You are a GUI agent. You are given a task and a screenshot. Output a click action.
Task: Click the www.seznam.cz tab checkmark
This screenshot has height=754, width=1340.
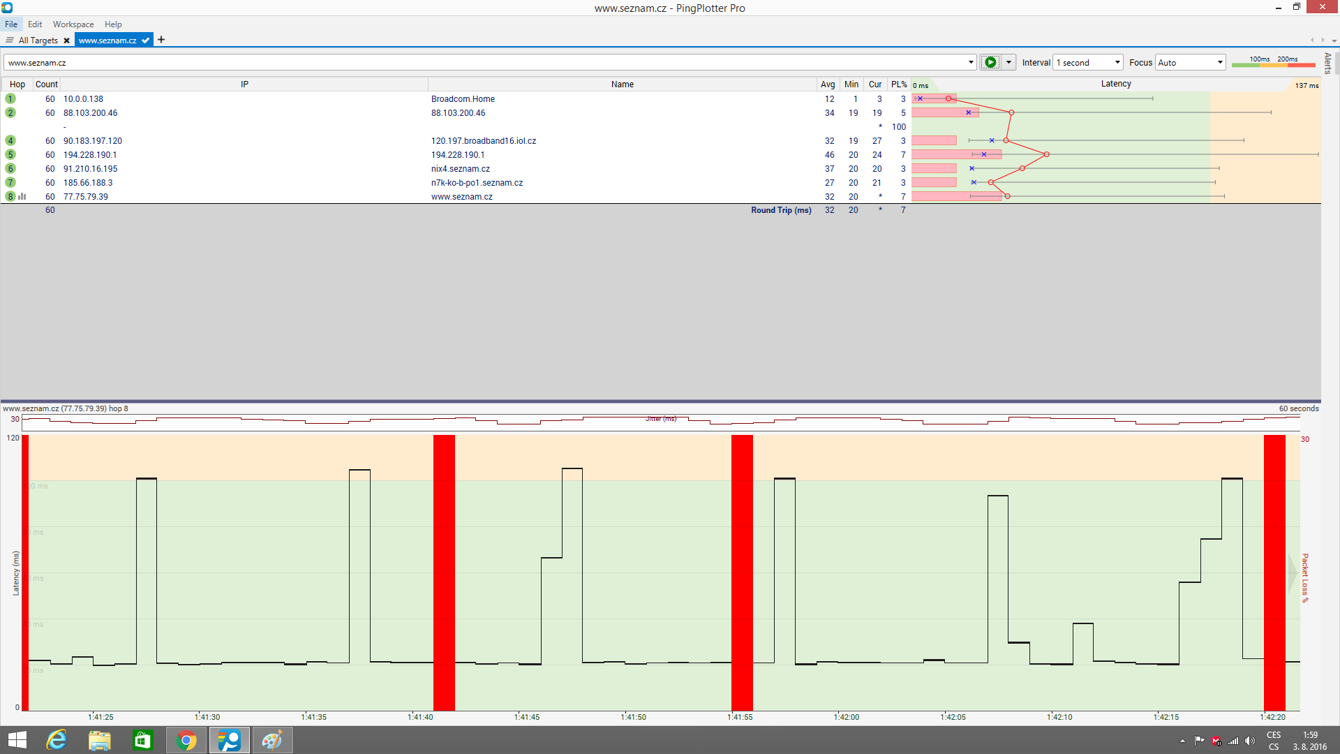(x=145, y=40)
